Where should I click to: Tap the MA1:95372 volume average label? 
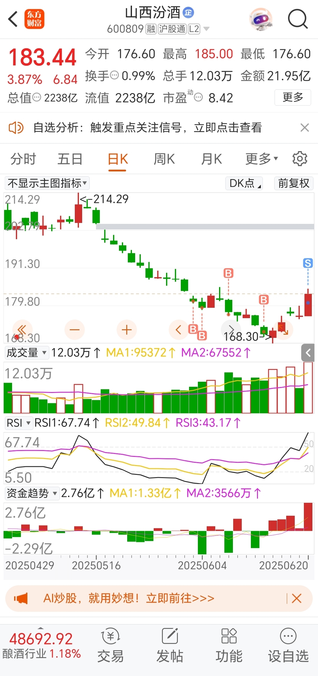(141, 353)
